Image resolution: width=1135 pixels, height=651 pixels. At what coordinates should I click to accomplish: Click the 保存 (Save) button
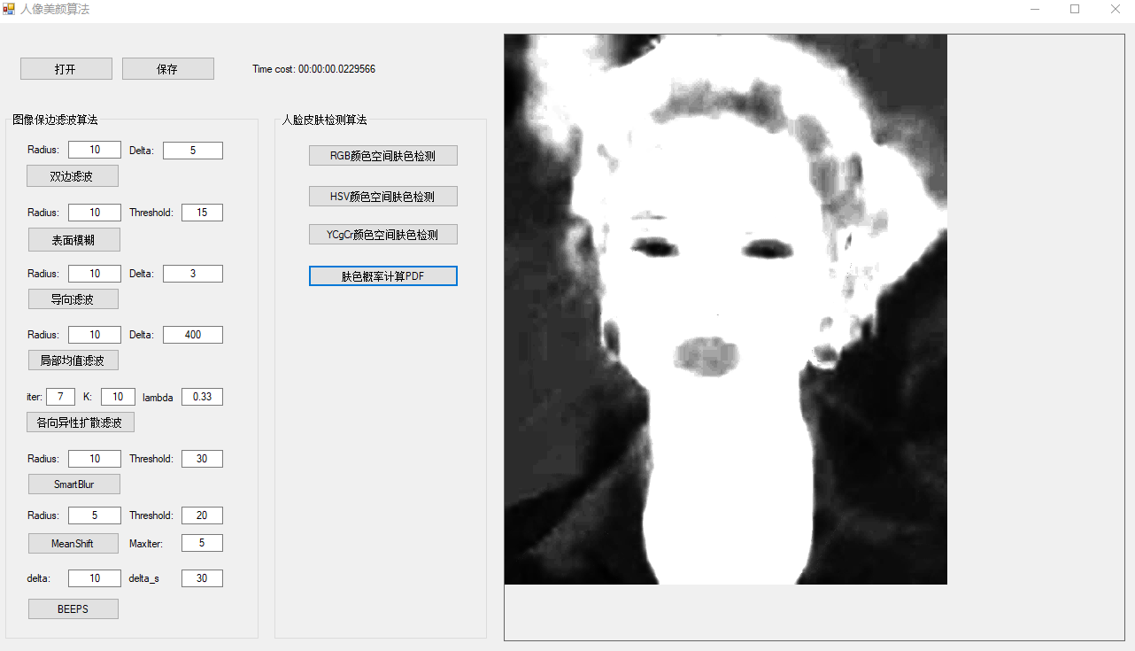click(x=168, y=69)
